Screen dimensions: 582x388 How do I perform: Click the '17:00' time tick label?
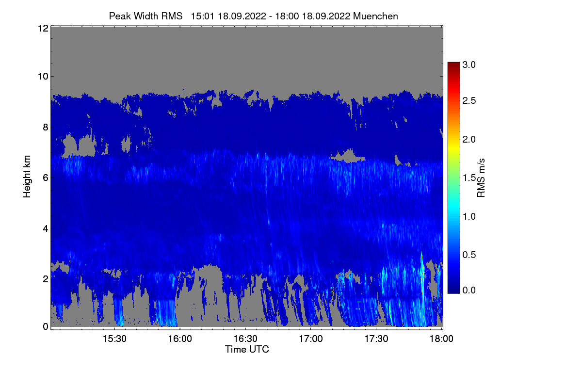coord(311,339)
